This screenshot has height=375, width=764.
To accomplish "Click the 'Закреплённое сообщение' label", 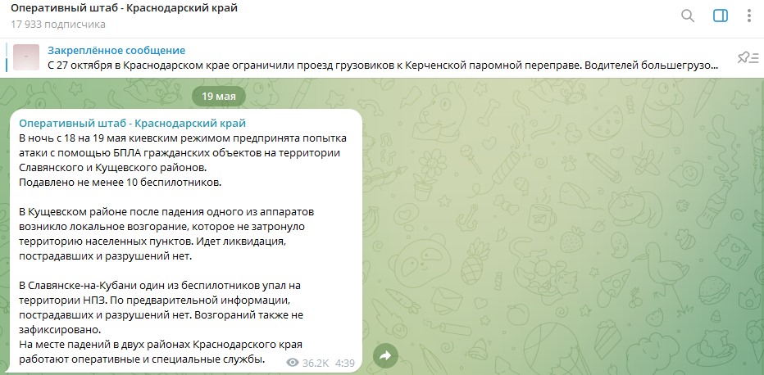I will [x=116, y=50].
